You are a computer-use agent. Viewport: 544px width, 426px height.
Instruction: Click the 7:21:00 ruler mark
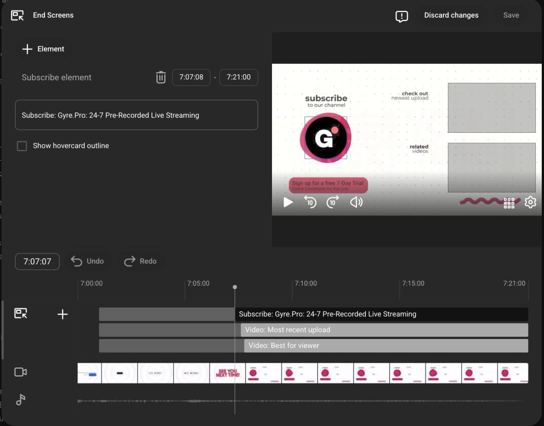(x=514, y=283)
